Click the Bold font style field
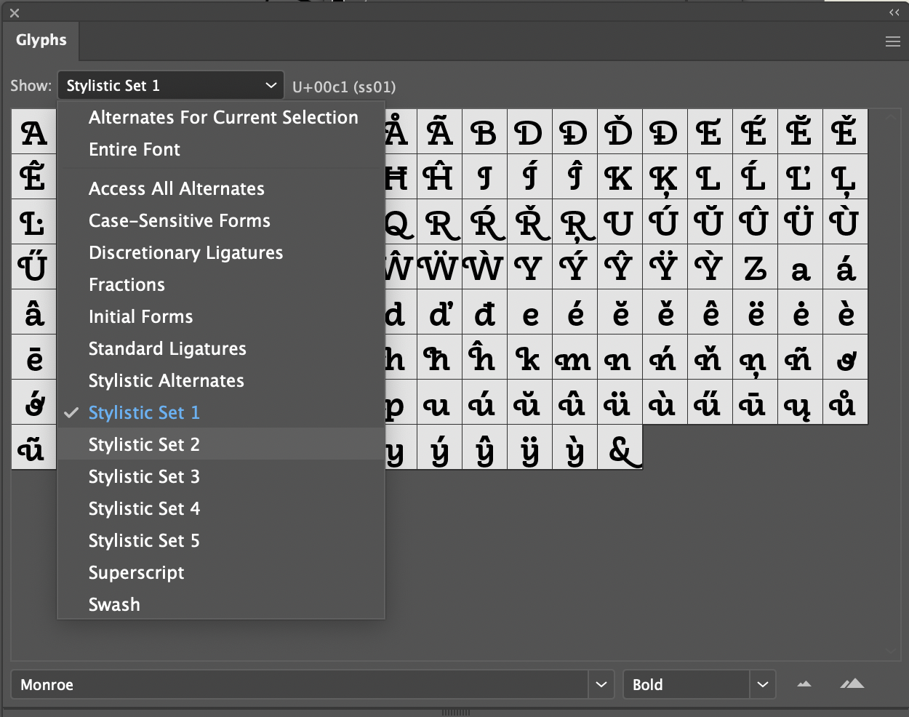 686,684
